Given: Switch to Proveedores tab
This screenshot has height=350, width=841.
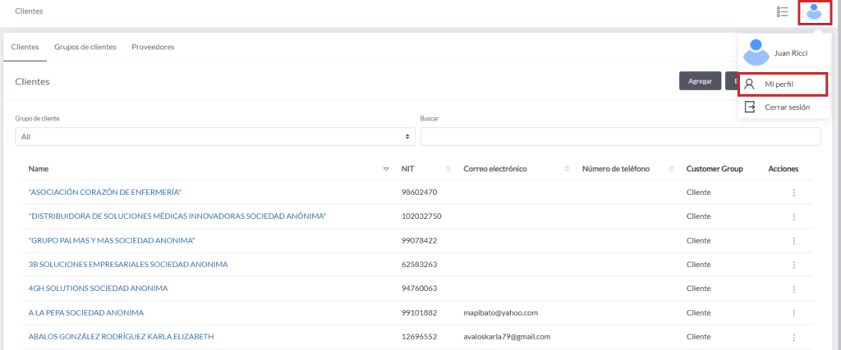Looking at the screenshot, I should [153, 47].
